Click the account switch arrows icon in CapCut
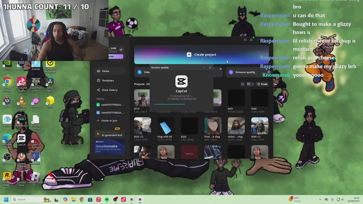 [x=121, y=50]
